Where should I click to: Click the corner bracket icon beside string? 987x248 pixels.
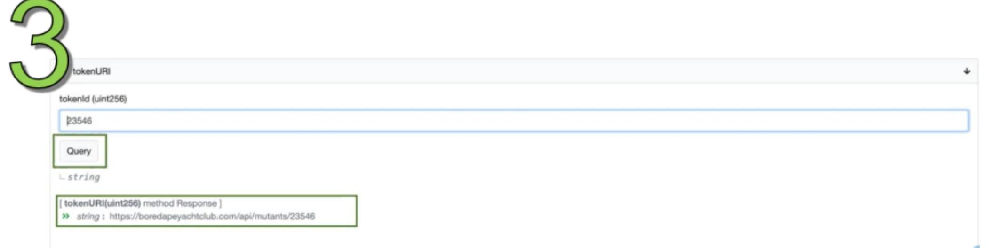pos(62,177)
